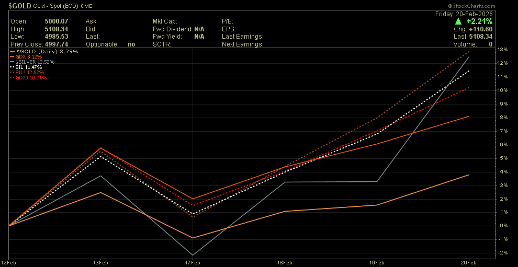Click the +2.21% percent change value

pyautogui.click(x=480, y=21)
